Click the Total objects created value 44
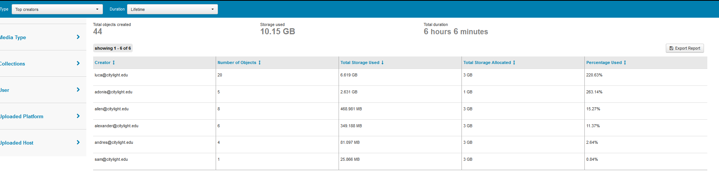Screen dimensions: 719x195 tap(98, 32)
